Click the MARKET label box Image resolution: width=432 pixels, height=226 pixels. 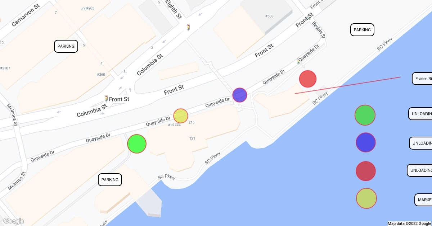(423, 200)
